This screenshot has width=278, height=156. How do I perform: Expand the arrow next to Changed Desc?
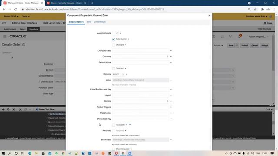tap(171, 51)
